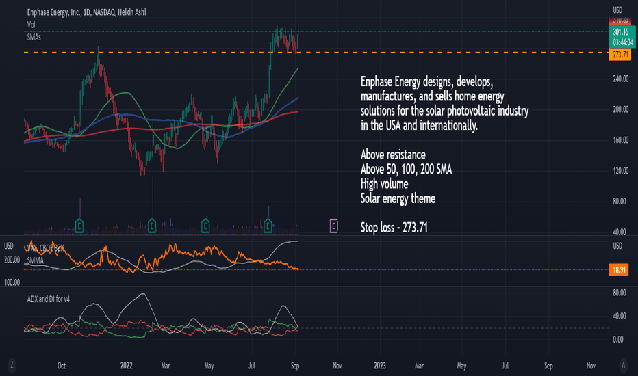638x376 pixels.
Task: Click the 2022 label on the time axis
Action: (126, 366)
